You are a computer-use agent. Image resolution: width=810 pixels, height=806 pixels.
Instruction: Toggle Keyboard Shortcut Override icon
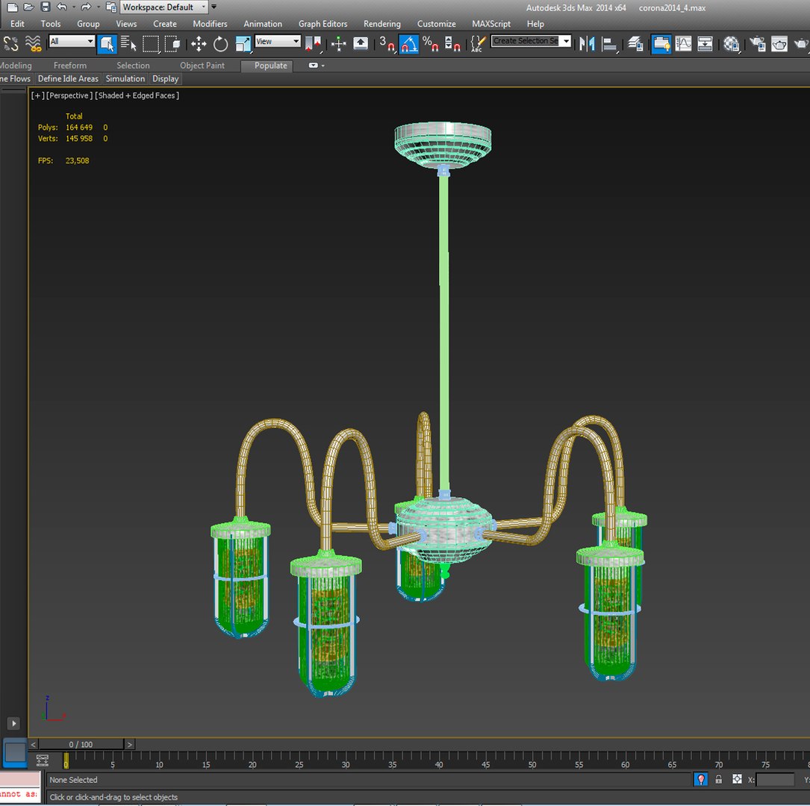361,44
